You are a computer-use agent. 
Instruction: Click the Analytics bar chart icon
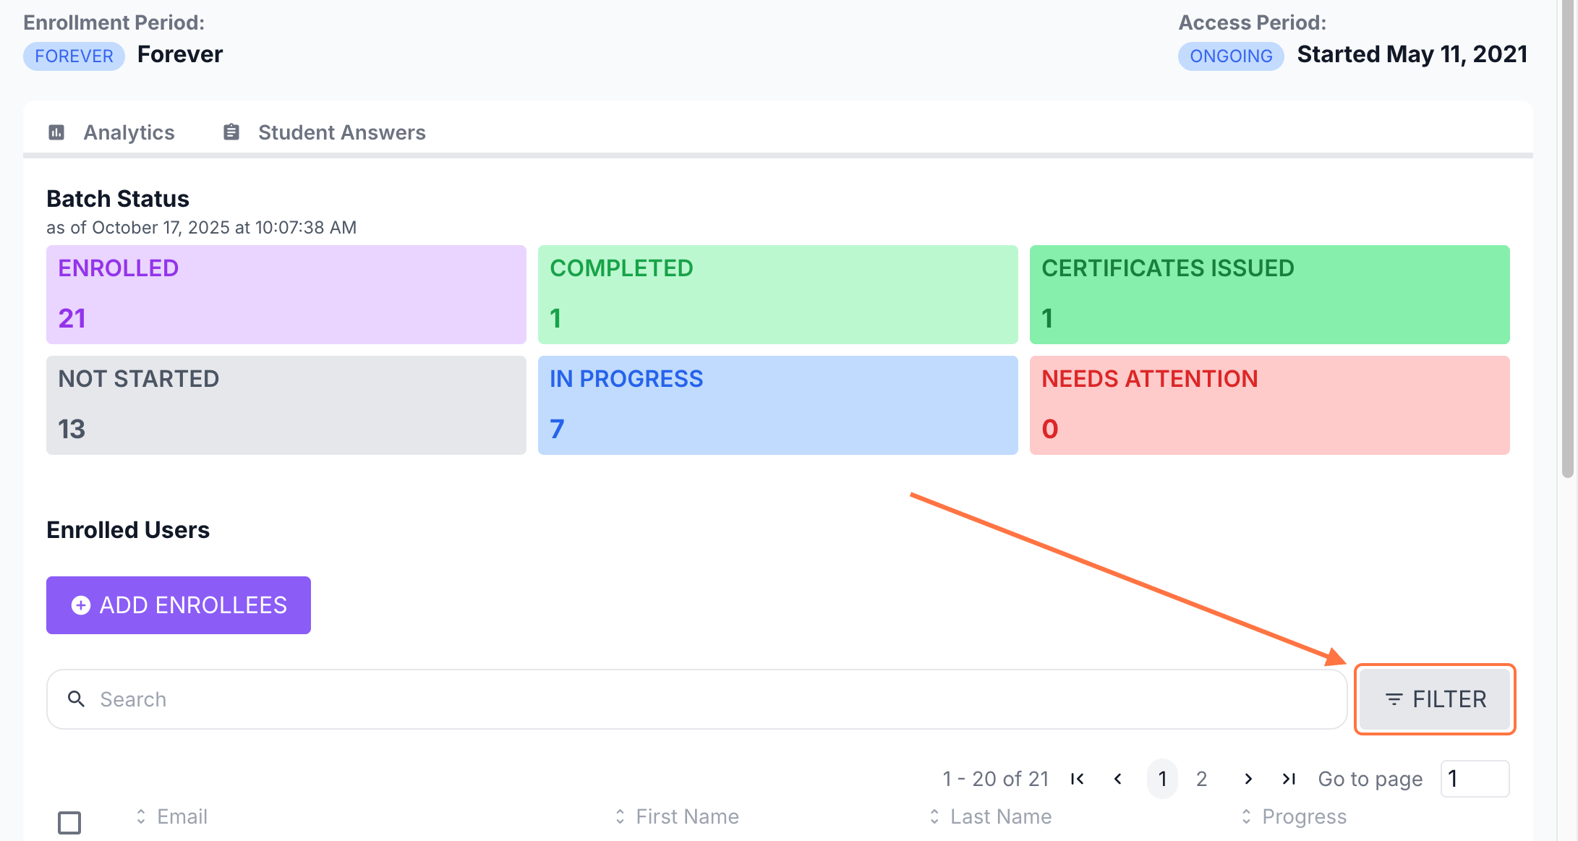(x=56, y=132)
